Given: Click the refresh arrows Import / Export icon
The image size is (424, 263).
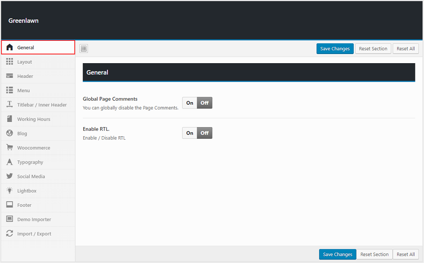Looking at the screenshot, I should [x=10, y=234].
